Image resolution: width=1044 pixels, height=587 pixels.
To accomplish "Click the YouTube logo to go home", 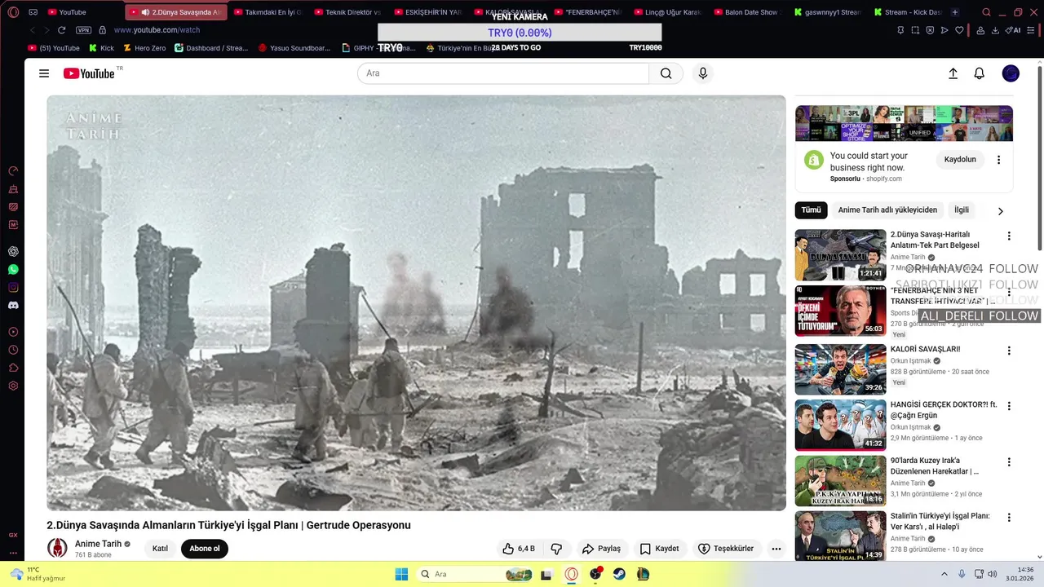I will click(89, 73).
